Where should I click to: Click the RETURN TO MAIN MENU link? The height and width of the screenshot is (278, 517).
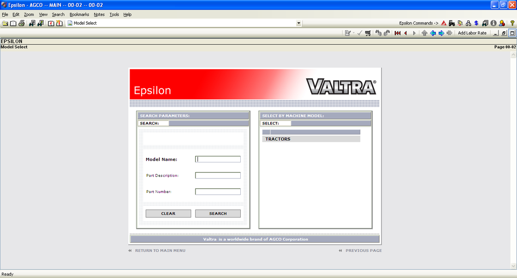[x=160, y=251]
